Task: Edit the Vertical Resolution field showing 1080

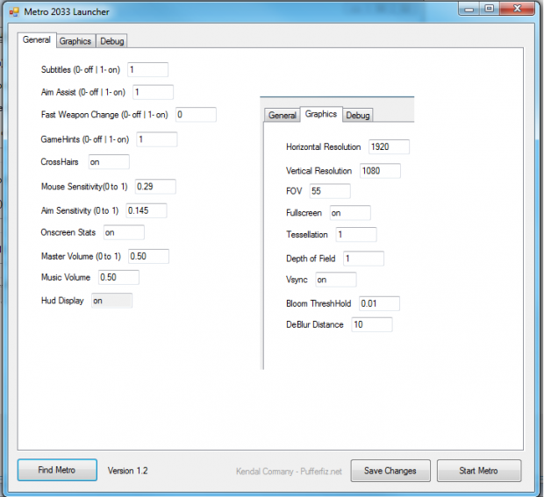Action: [380, 171]
